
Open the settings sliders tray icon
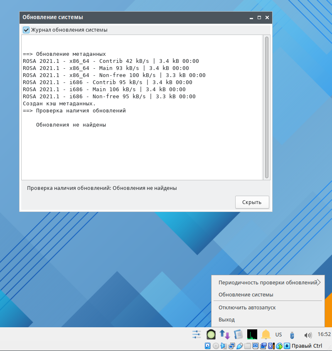pos(197,334)
